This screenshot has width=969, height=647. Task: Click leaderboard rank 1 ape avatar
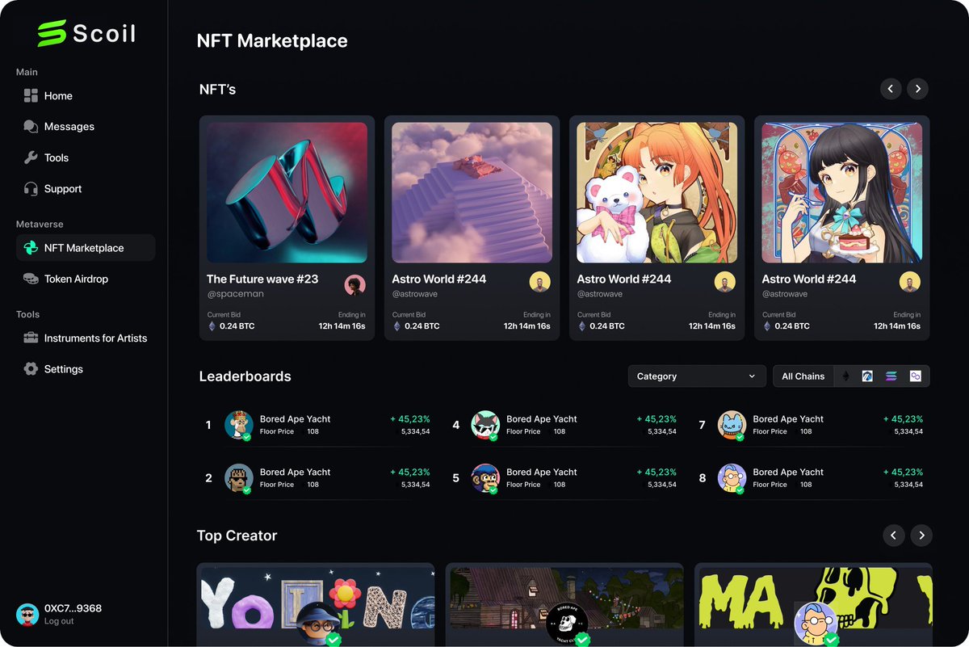point(239,425)
